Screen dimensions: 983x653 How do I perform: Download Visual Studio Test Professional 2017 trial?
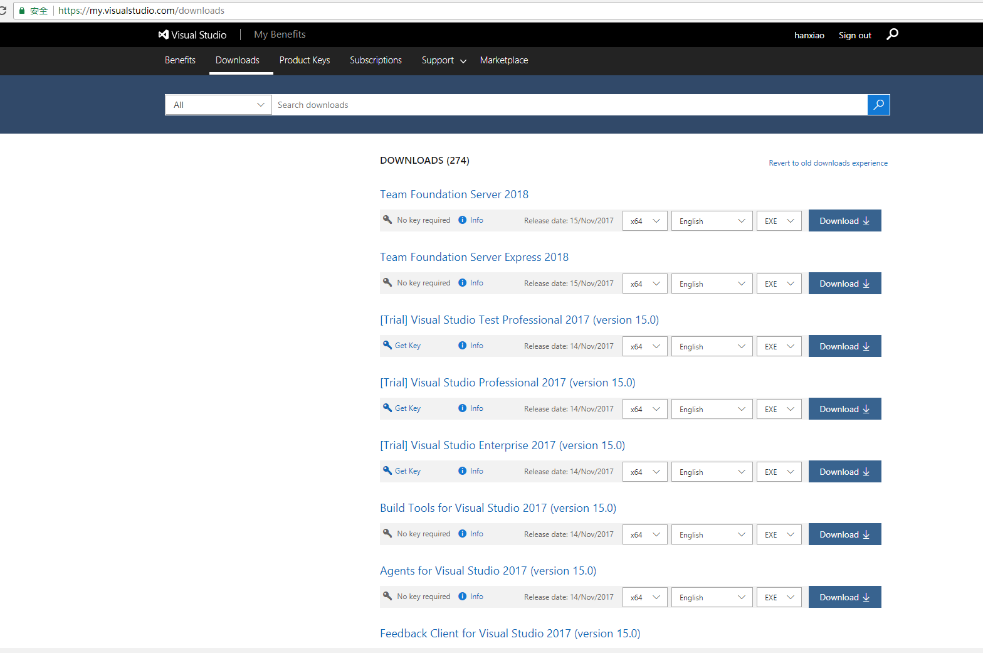pyautogui.click(x=844, y=346)
